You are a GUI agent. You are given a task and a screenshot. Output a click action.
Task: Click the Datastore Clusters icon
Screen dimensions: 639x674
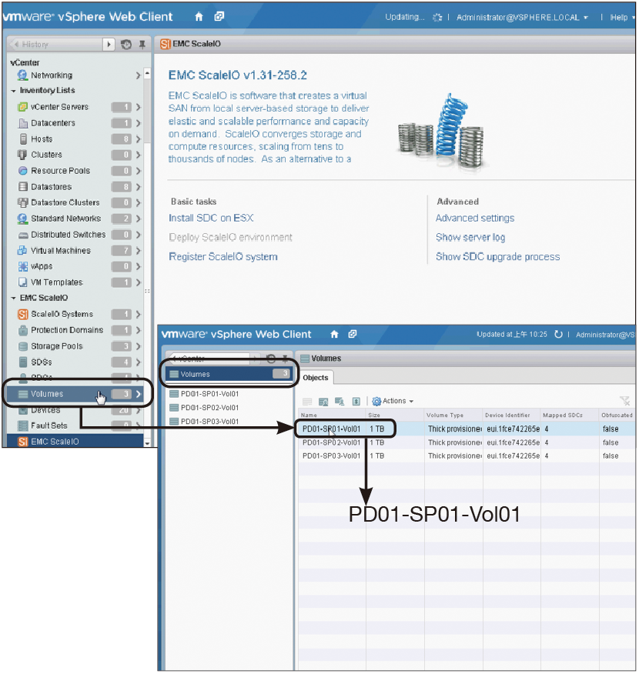tap(23, 202)
